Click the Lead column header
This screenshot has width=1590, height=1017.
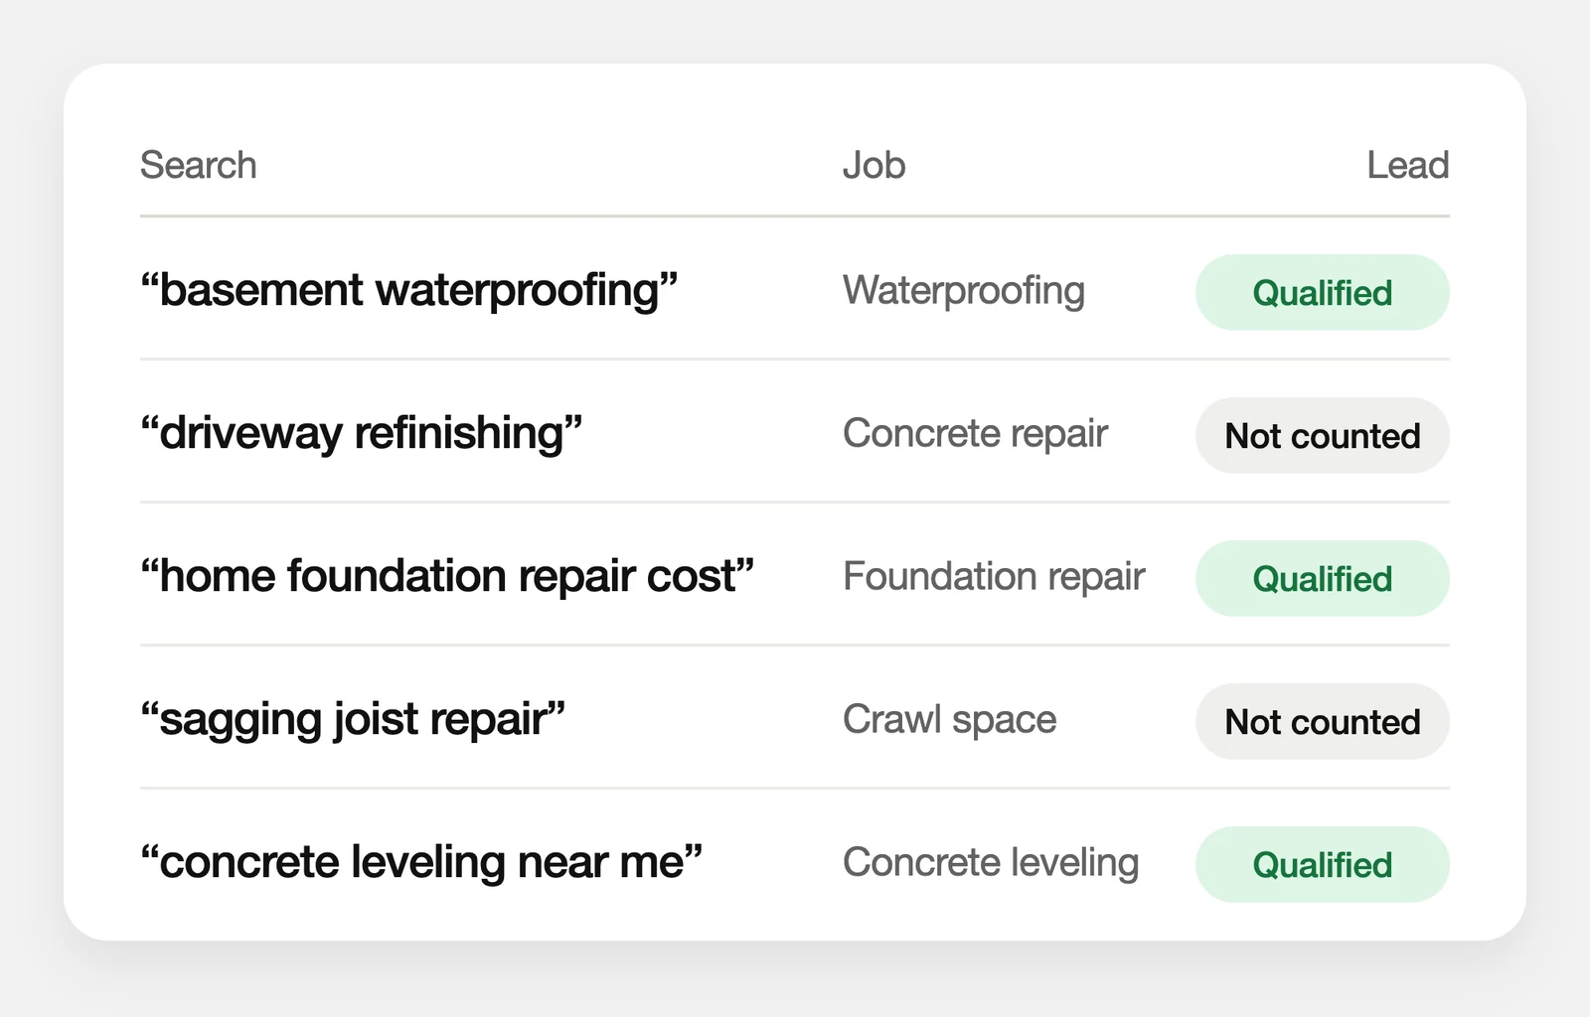tap(1407, 165)
